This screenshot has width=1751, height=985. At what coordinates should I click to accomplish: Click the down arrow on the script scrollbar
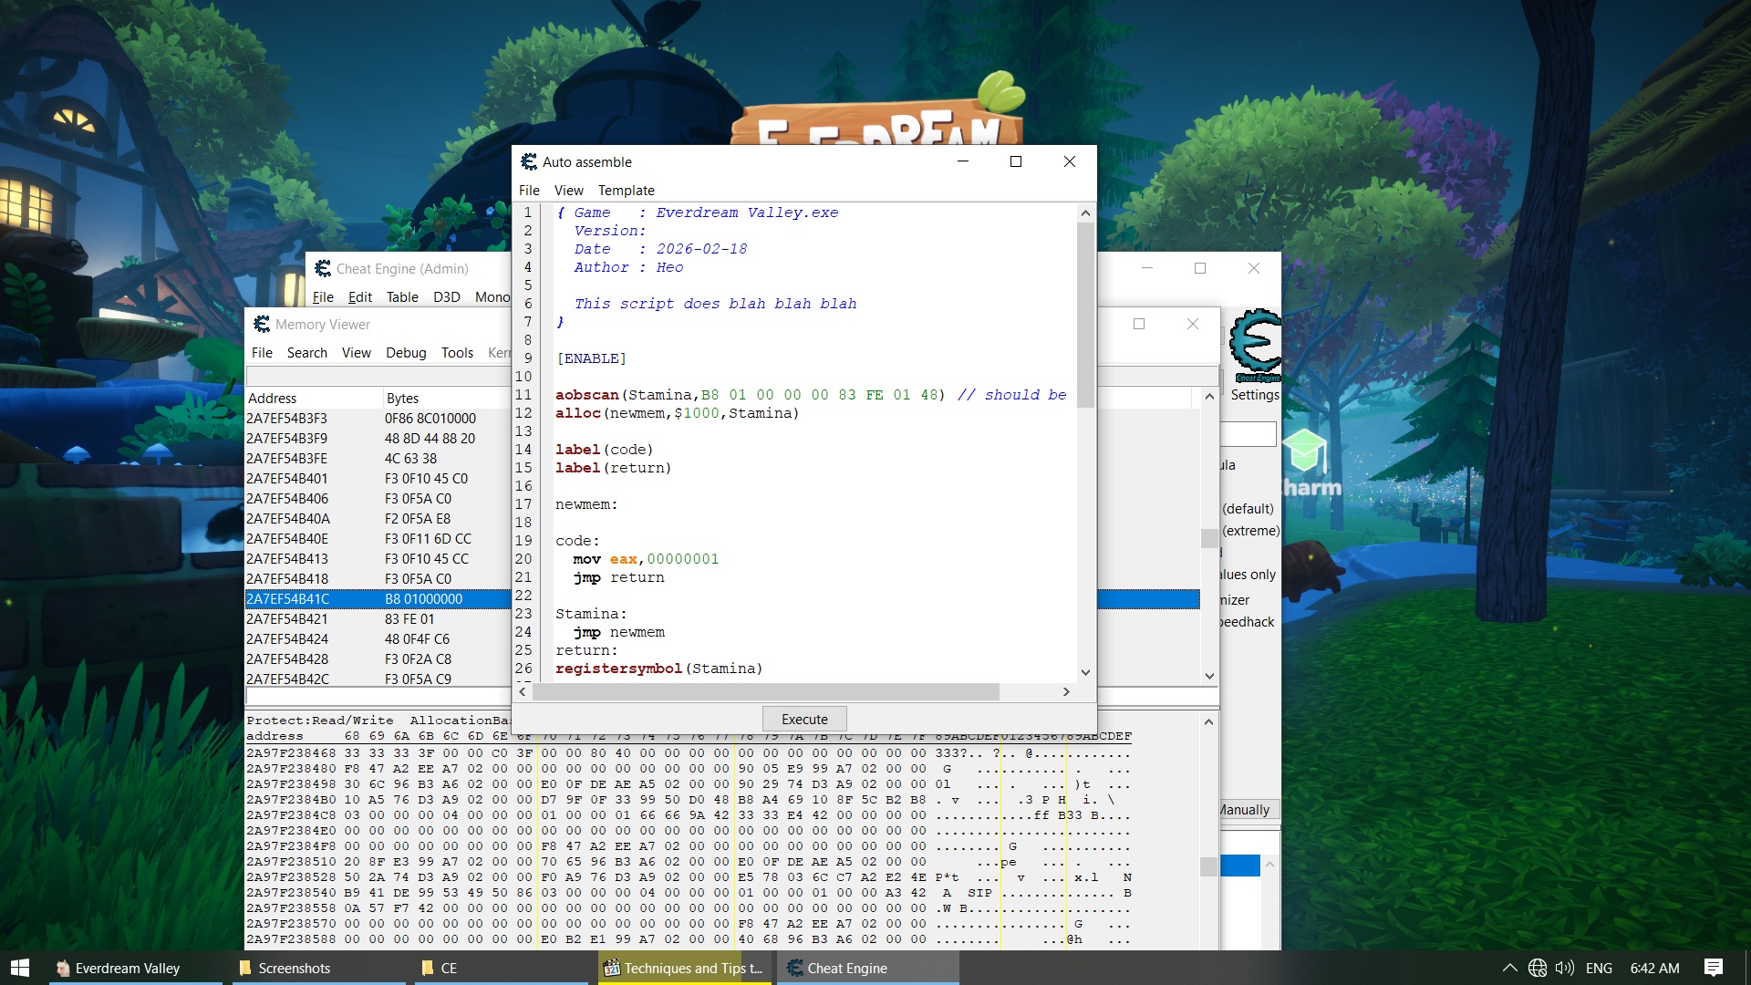pyautogui.click(x=1084, y=672)
